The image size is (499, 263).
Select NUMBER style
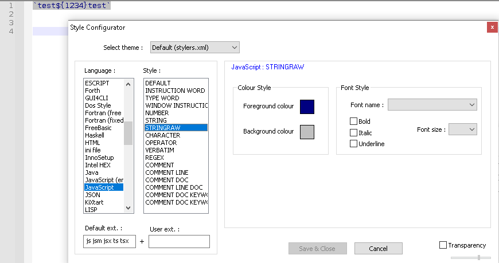[x=176, y=113]
